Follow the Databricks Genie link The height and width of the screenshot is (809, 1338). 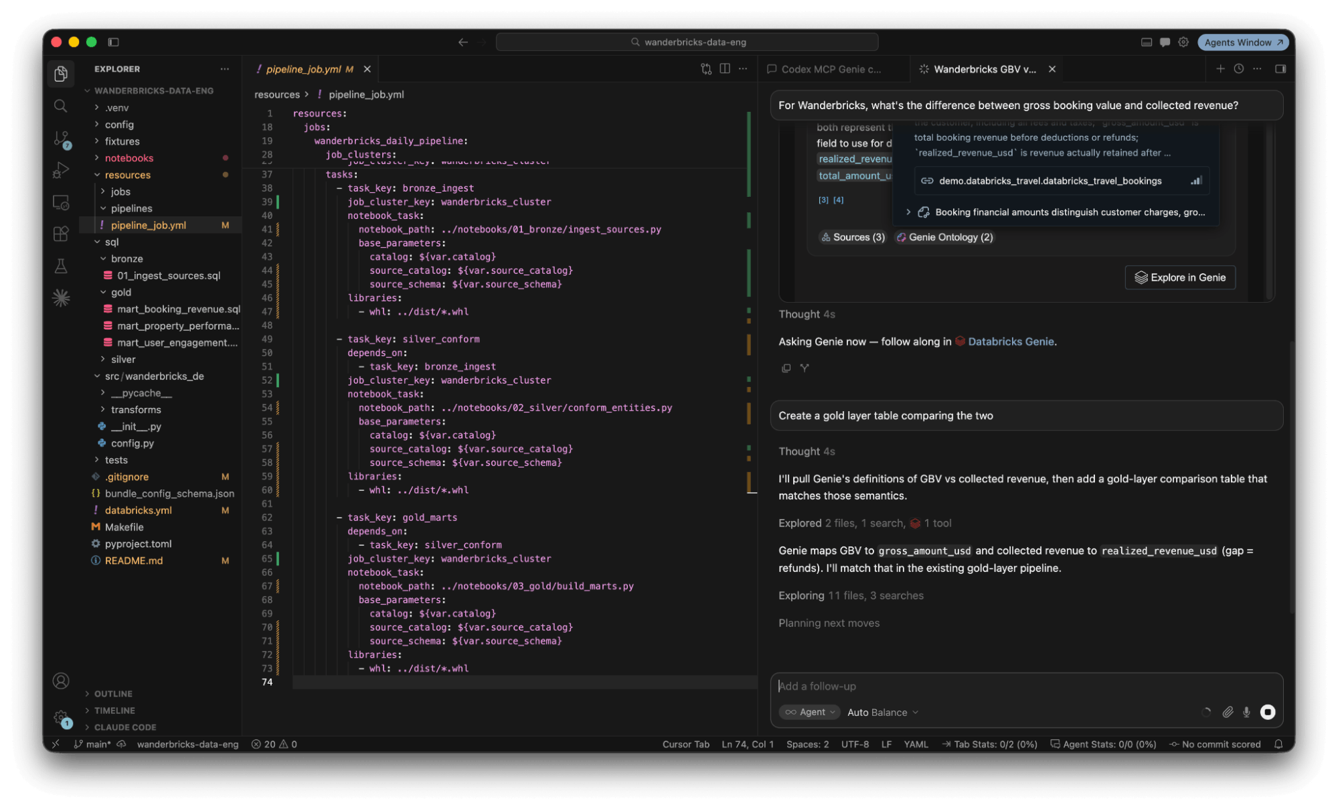pyautogui.click(x=1011, y=342)
